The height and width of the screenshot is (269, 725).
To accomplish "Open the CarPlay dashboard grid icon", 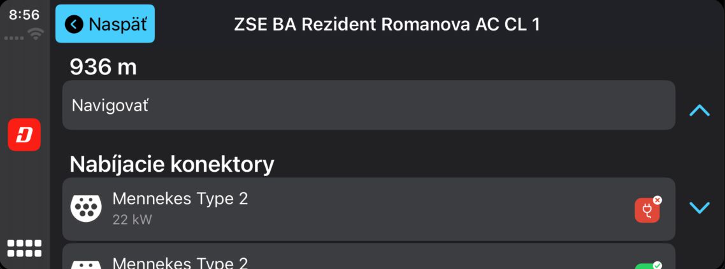I will 24,248.
